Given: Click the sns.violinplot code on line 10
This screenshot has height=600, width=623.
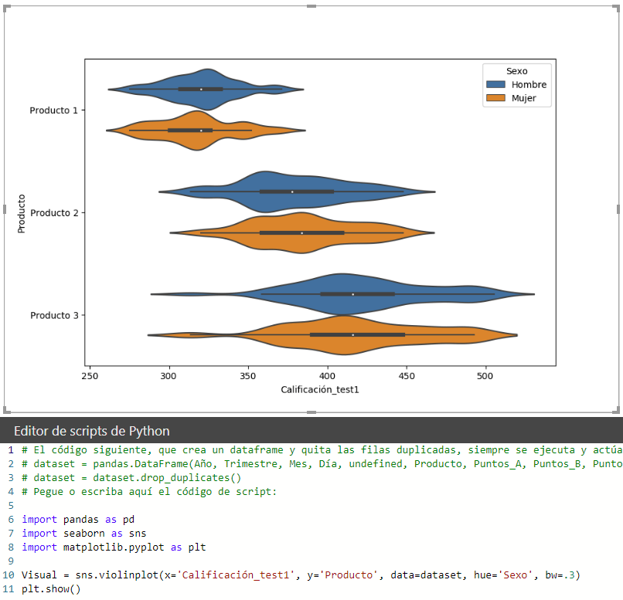Looking at the screenshot, I should pos(301,575).
